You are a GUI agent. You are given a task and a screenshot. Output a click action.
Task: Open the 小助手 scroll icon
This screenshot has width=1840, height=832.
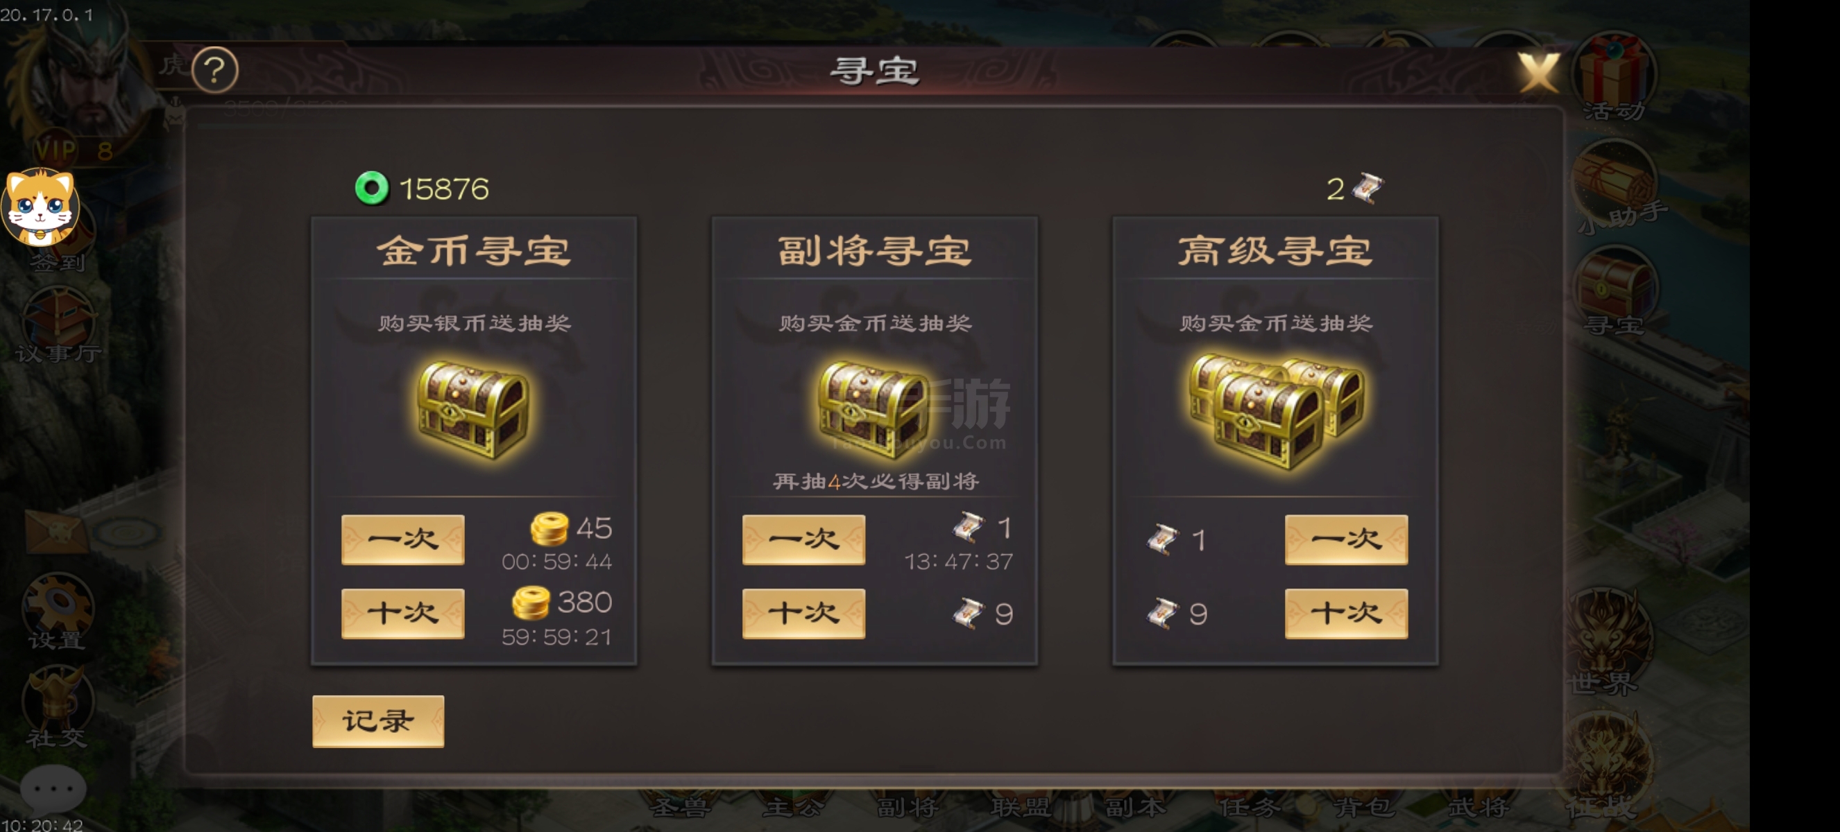click(x=1615, y=186)
